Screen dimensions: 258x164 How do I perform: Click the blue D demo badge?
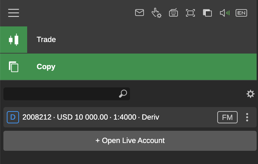(x=13, y=117)
